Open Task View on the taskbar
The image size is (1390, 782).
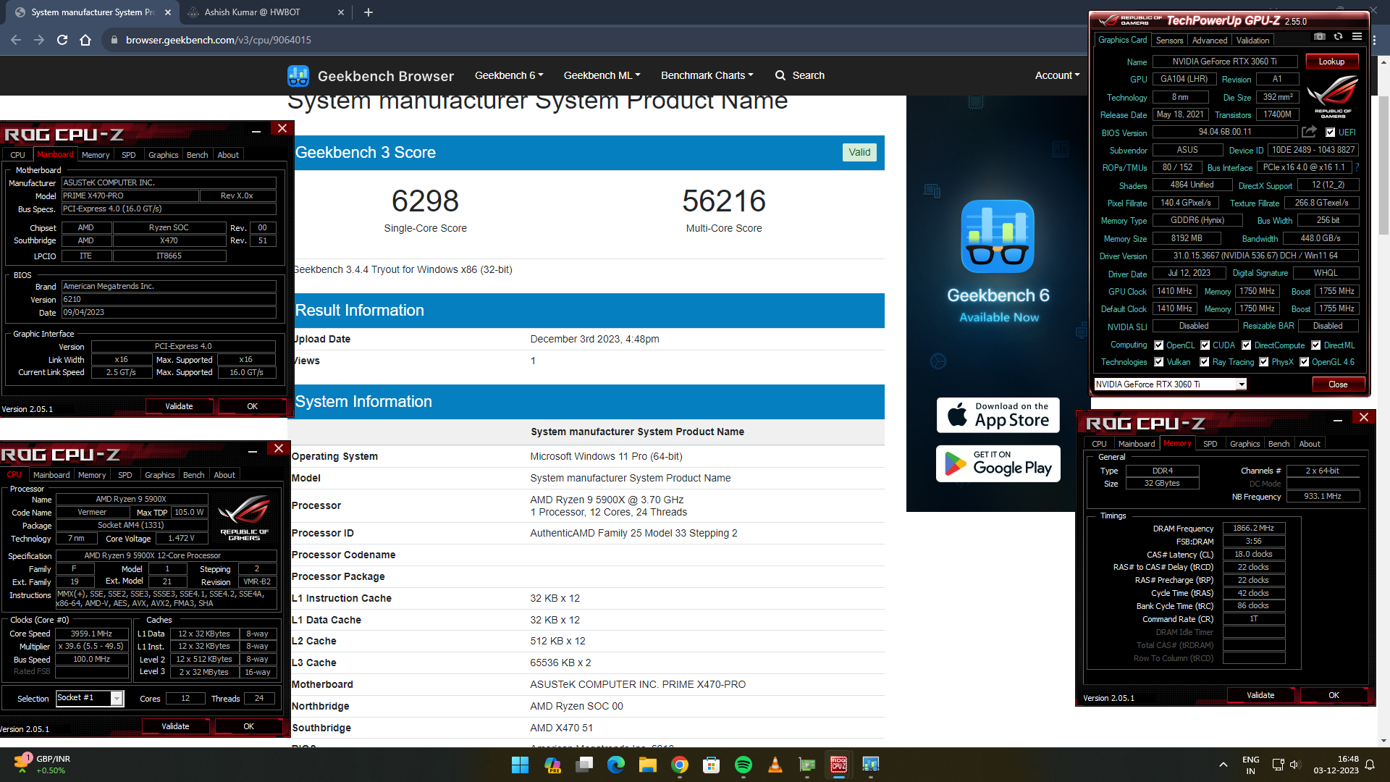click(x=584, y=765)
